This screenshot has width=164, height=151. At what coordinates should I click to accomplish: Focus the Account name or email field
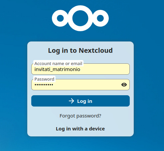coord(81,69)
